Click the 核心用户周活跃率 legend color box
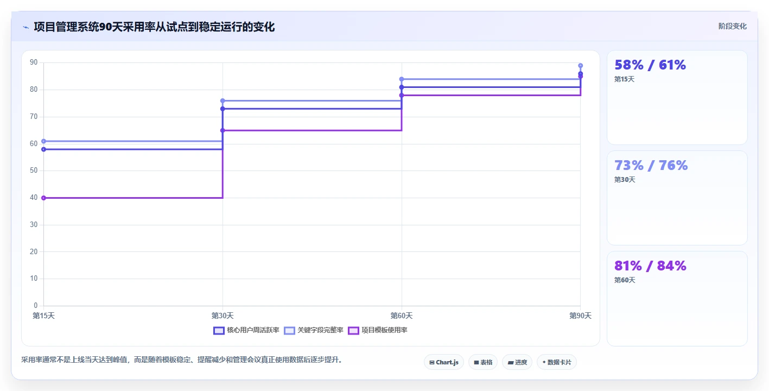769x391 pixels. coord(219,330)
